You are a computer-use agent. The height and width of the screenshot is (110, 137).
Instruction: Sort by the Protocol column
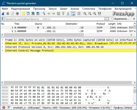tap(102, 24)
